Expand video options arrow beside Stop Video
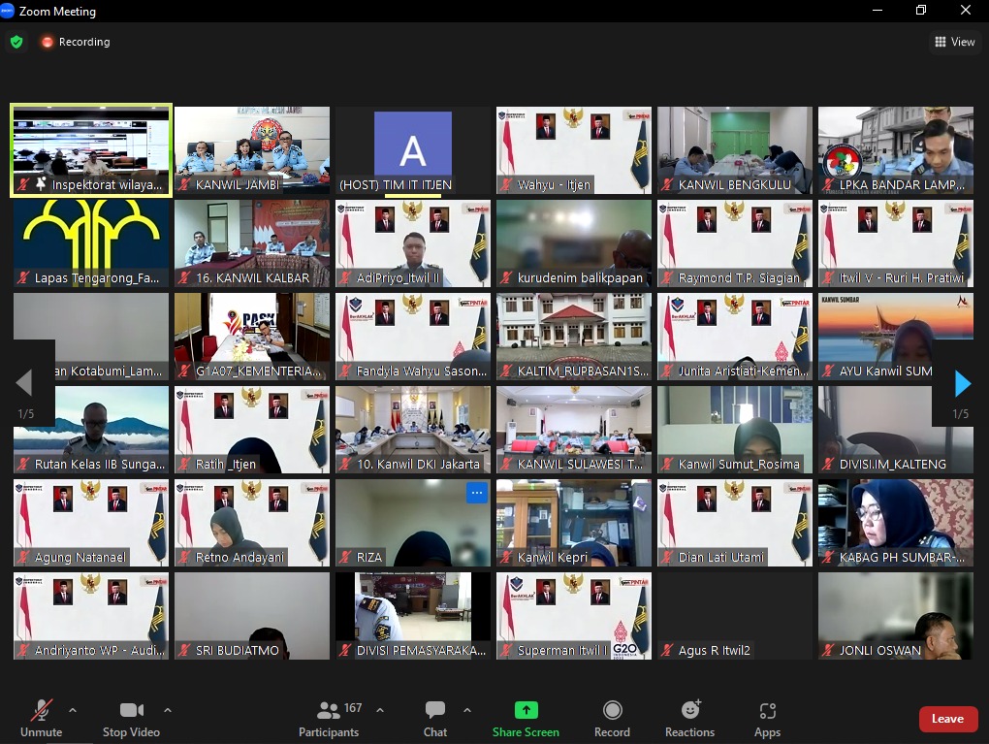The image size is (989, 744). point(168,709)
